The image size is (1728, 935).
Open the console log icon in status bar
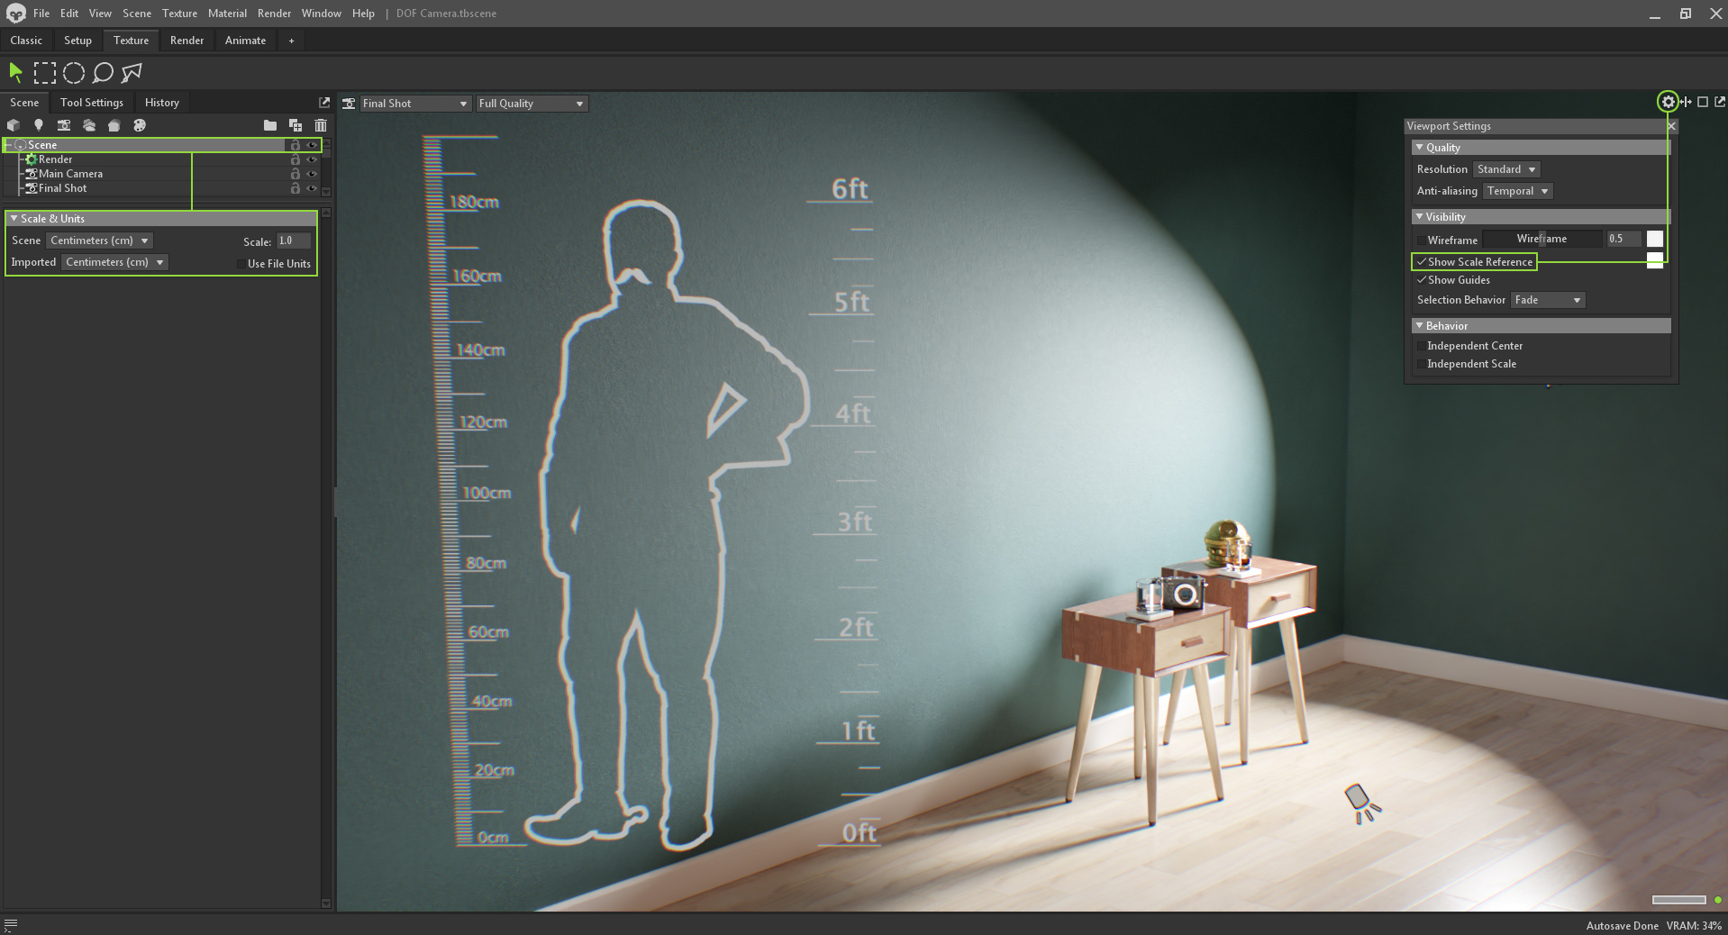pyautogui.click(x=11, y=926)
